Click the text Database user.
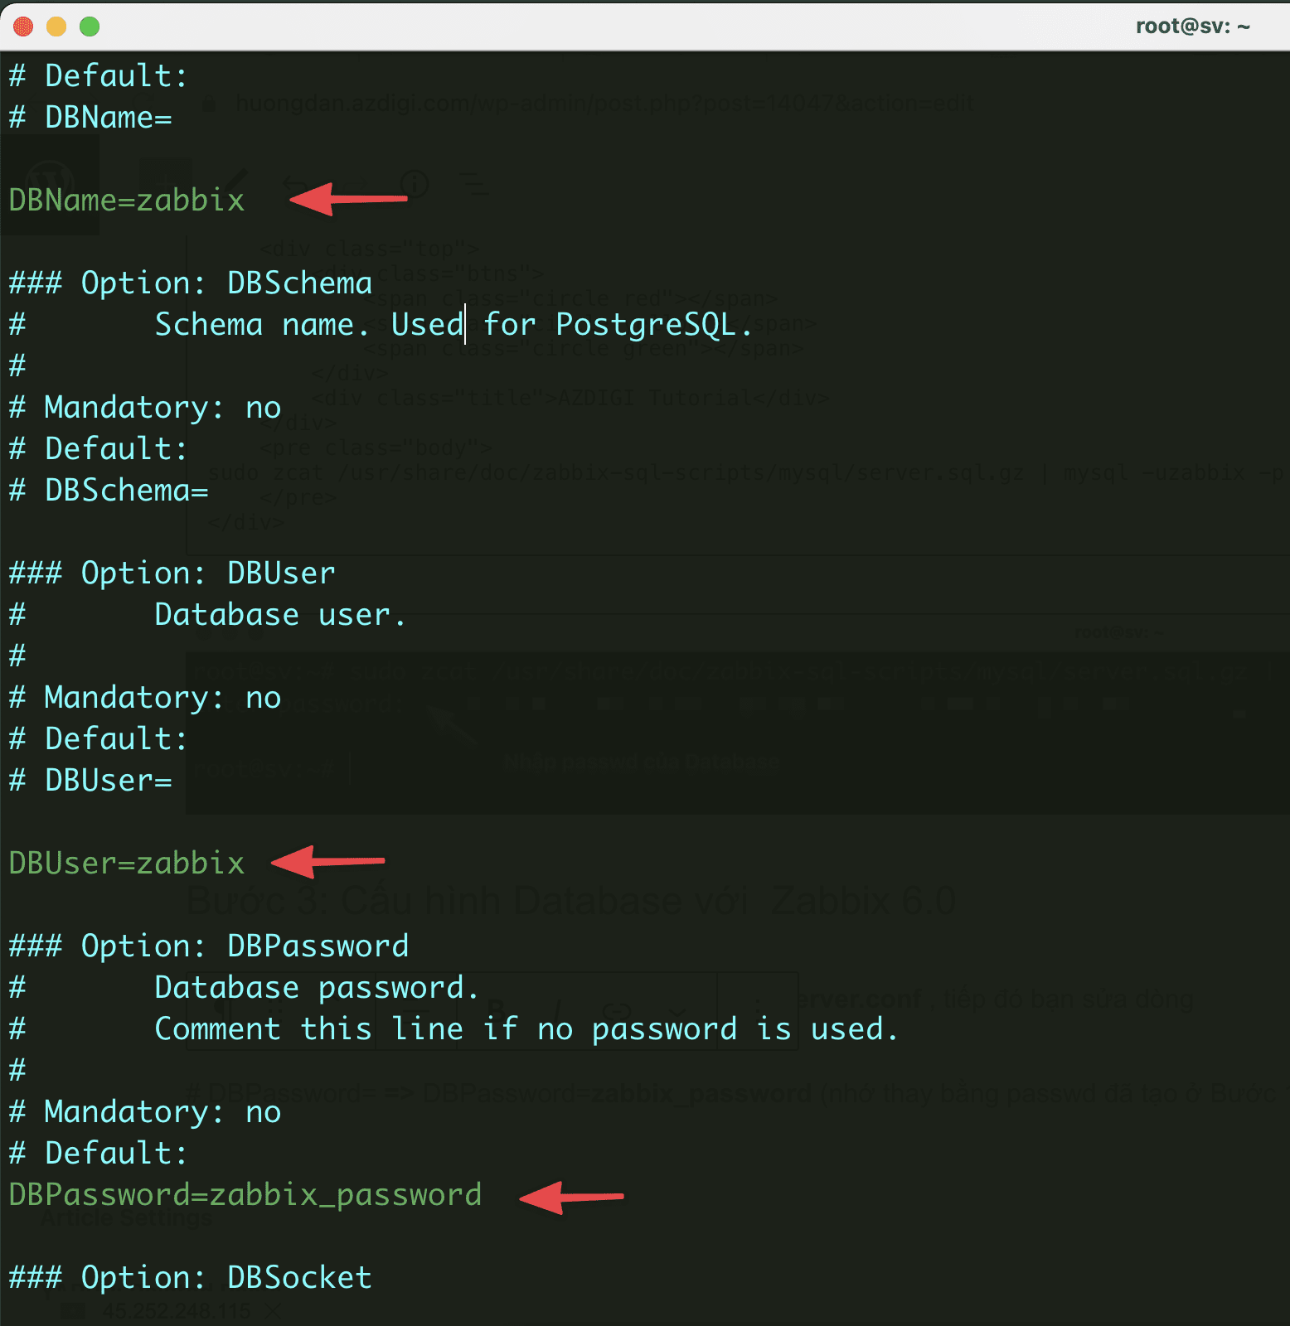Viewport: 1290px width, 1326px height. point(280,615)
